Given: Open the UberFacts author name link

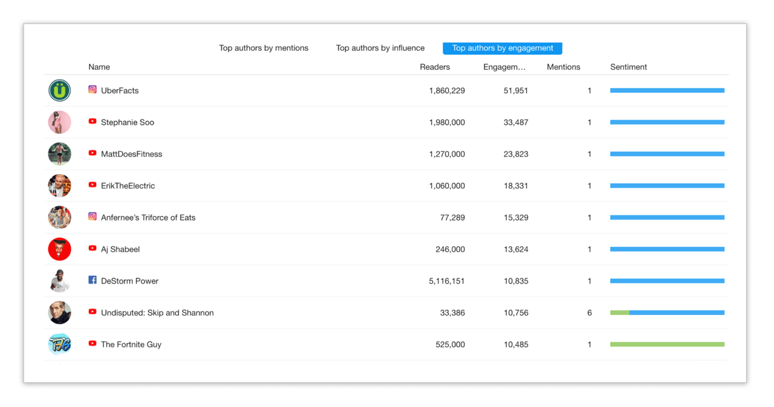Looking at the screenshot, I should (120, 91).
